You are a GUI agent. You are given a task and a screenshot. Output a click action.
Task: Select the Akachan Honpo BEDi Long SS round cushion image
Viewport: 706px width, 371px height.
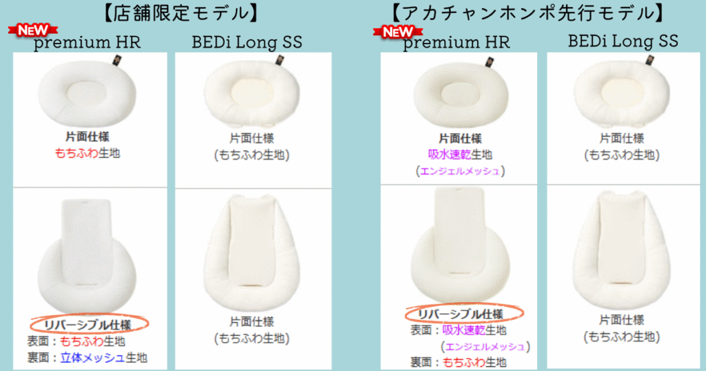[621, 93]
